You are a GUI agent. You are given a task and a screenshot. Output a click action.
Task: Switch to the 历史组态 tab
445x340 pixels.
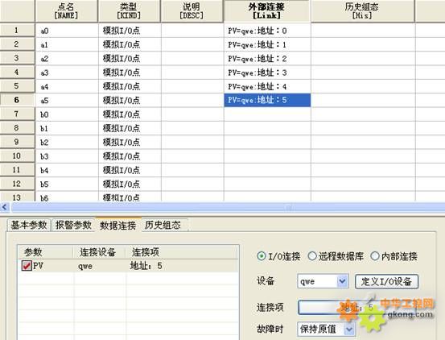(163, 226)
